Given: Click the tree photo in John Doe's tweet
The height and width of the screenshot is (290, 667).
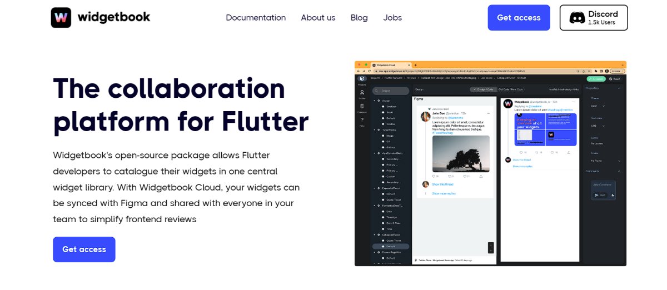Looking at the screenshot, I should 460,154.
